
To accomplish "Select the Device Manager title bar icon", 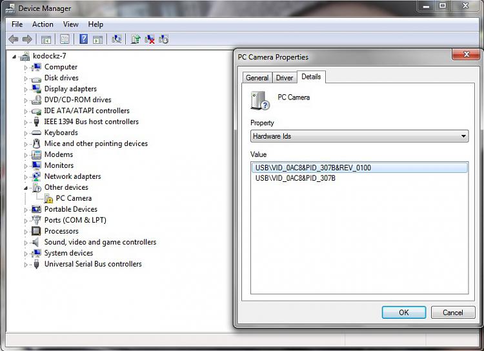I will click(x=10, y=8).
